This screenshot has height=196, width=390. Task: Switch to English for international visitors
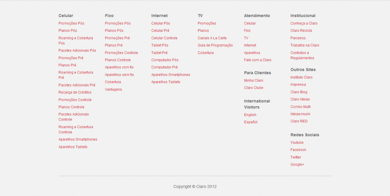coord(250,115)
